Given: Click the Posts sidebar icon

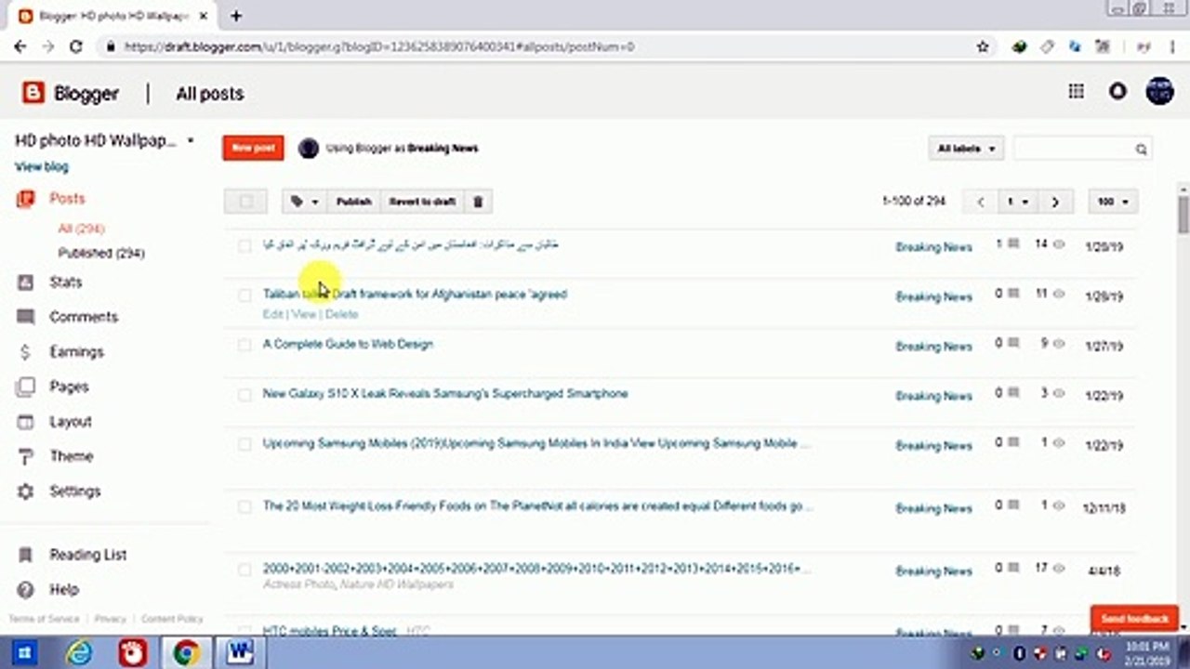Looking at the screenshot, I should tap(26, 199).
